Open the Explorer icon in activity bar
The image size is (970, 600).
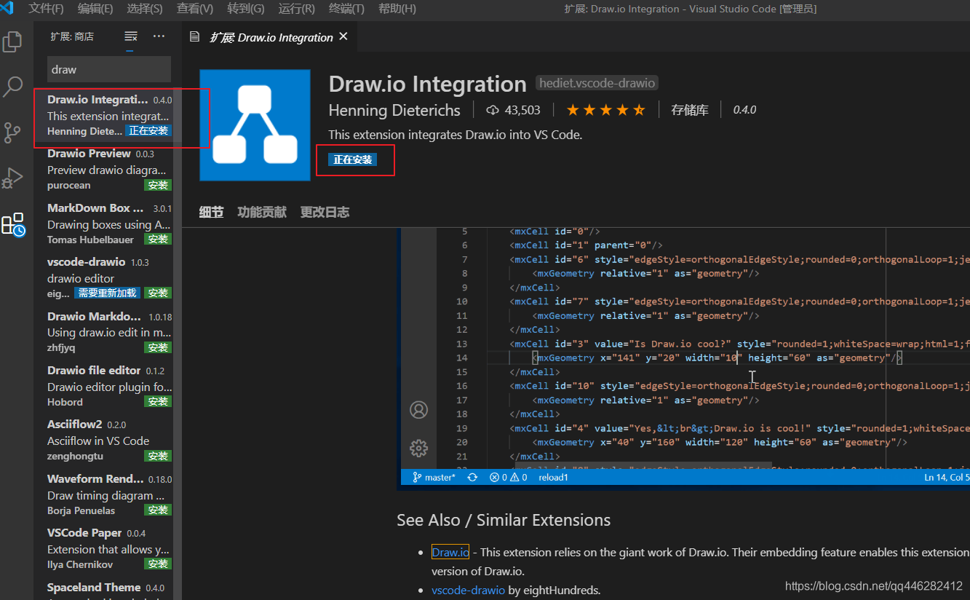click(12, 42)
